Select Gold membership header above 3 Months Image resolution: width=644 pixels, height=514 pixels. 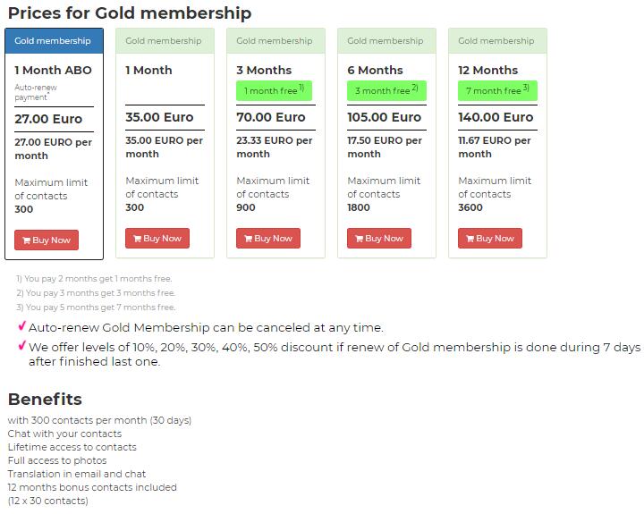coord(276,41)
